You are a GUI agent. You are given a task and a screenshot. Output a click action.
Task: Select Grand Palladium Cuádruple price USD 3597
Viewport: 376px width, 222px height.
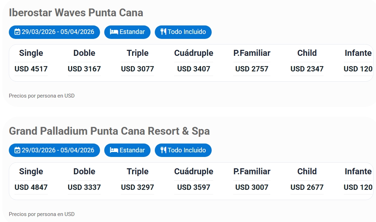point(194,187)
